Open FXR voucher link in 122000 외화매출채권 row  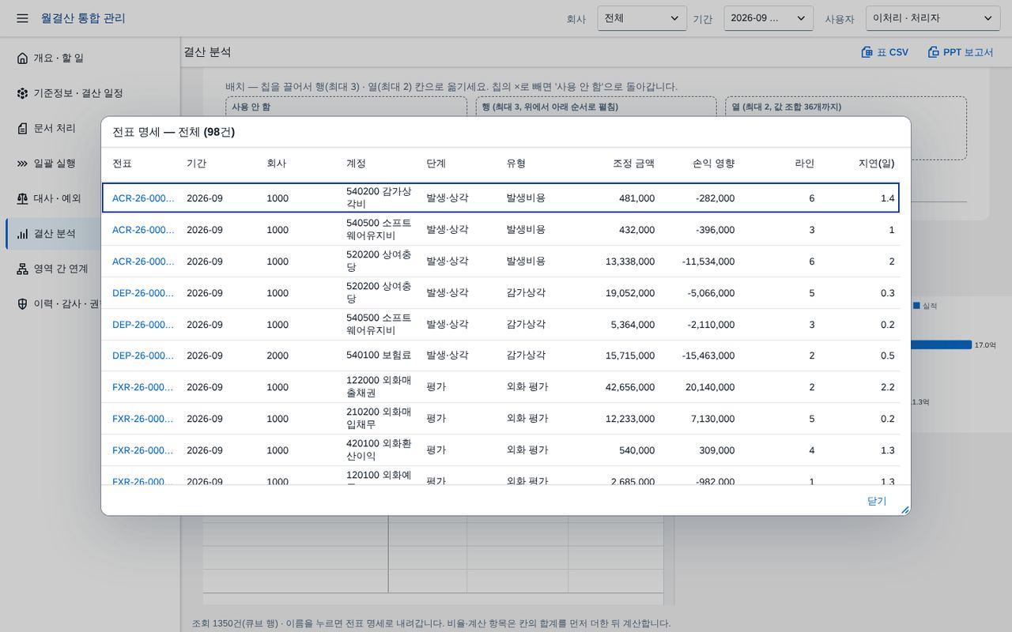point(143,387)
